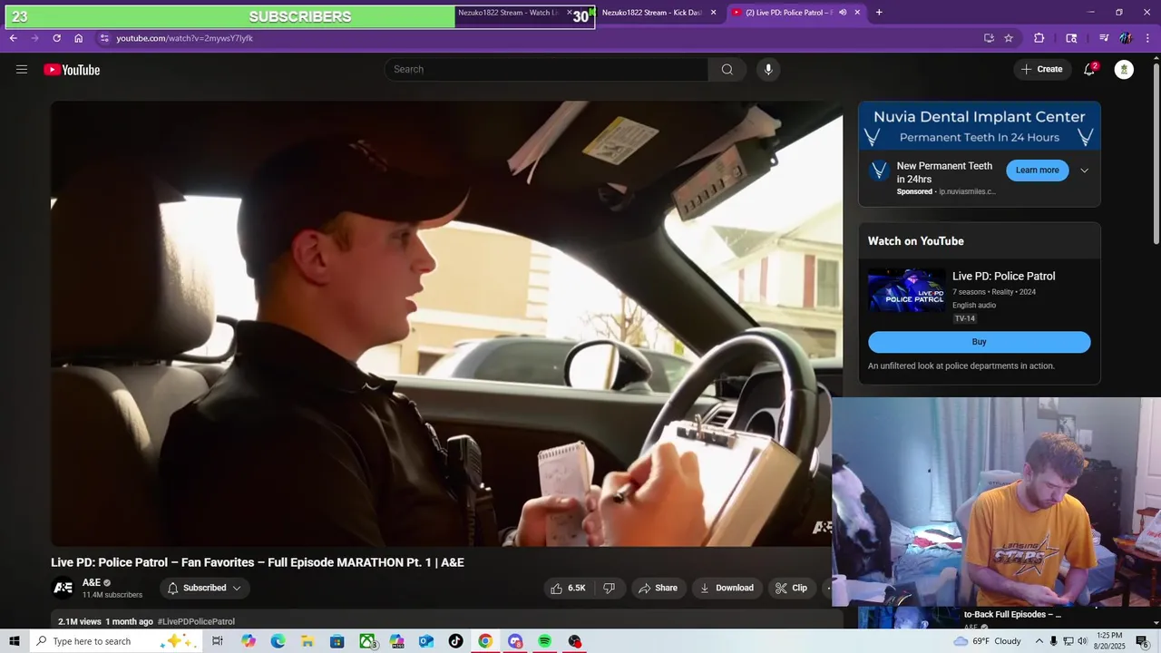Reload the page in Chrome
1161x653 pixels.
pyautogui.click(x=56, y=38)
